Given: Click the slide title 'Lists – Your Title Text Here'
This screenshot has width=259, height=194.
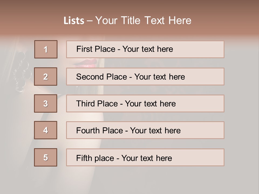Looking at the screenshot, I should pyautogui.click(x=127, y=20).
